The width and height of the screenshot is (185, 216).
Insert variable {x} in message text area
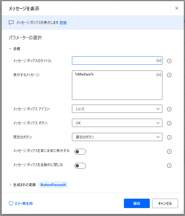159,75
